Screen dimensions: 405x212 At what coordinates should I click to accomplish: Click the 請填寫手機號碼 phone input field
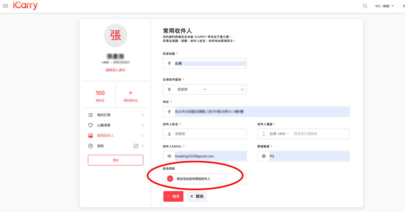[x=318, y=134]
